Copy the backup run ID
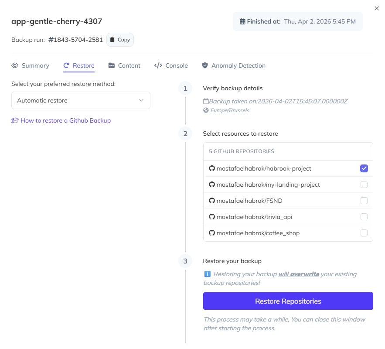Image resolution: width=385 pixels, height=349 pixels. tap(120, 39)
